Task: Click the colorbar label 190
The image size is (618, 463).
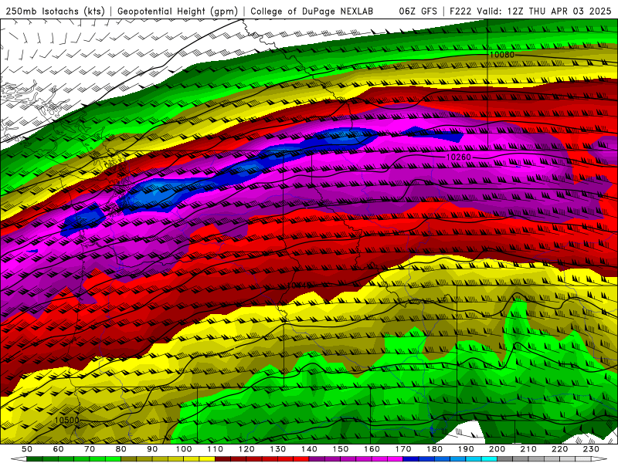Action: click(x=466, y=449)
